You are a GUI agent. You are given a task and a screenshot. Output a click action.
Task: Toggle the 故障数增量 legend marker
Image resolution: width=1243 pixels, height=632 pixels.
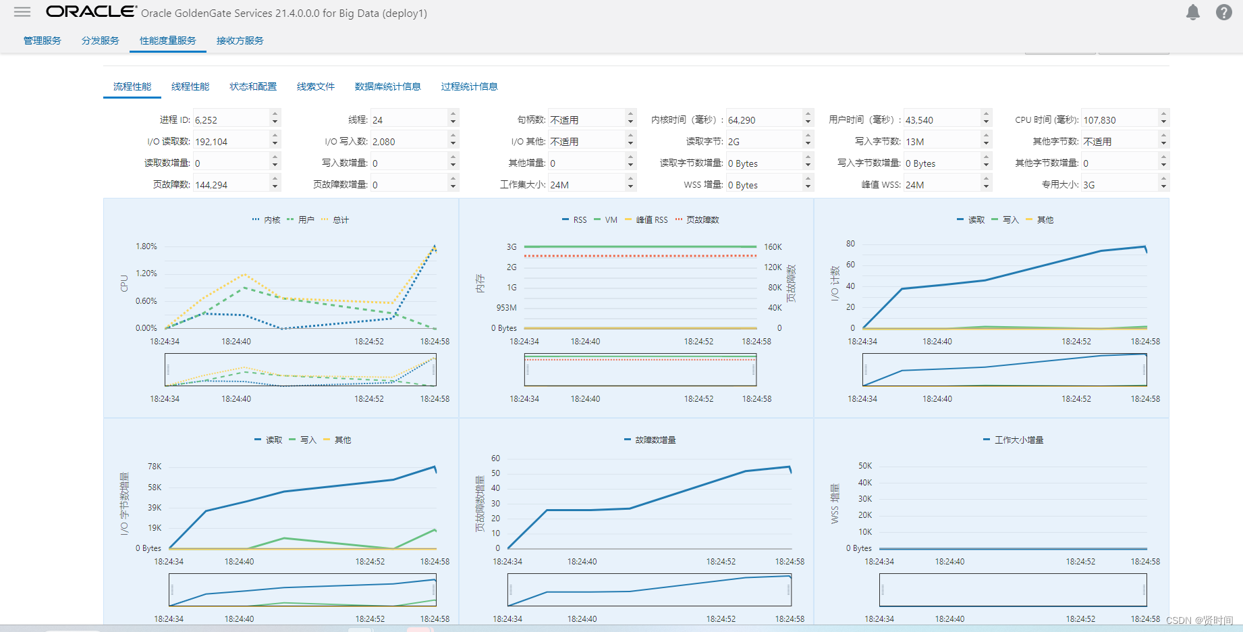(x=650, y=440)
